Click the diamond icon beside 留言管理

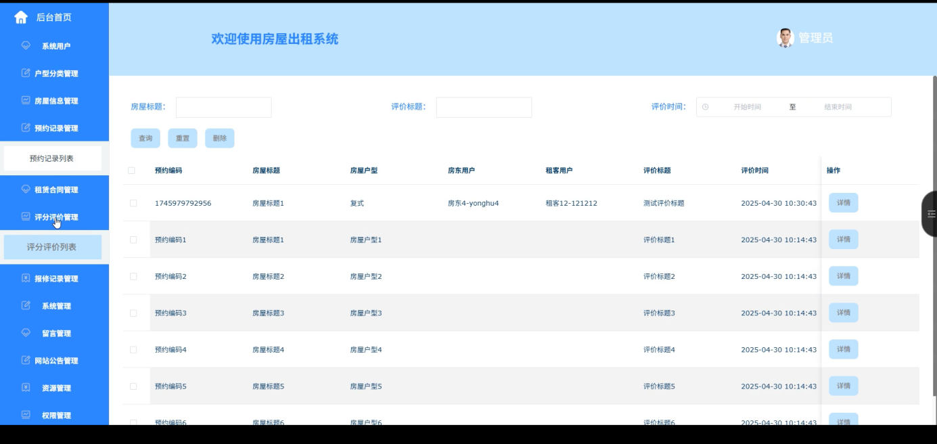tap(26, 333)
